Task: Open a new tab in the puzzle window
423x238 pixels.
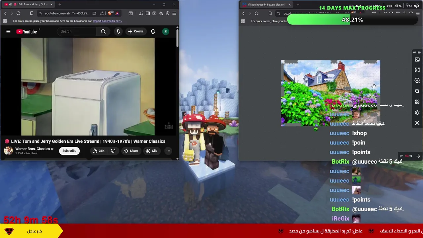Action: (298, 5)
